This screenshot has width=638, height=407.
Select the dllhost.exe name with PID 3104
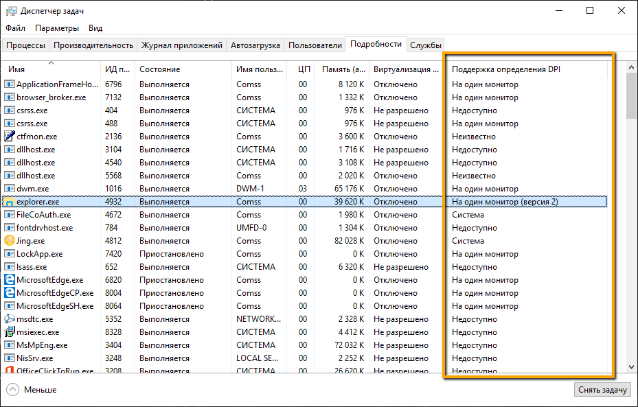pos(36,149)
